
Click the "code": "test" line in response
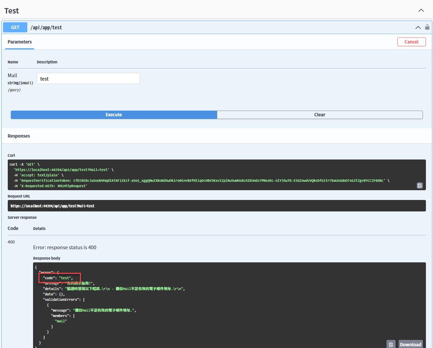click(58, 278)
